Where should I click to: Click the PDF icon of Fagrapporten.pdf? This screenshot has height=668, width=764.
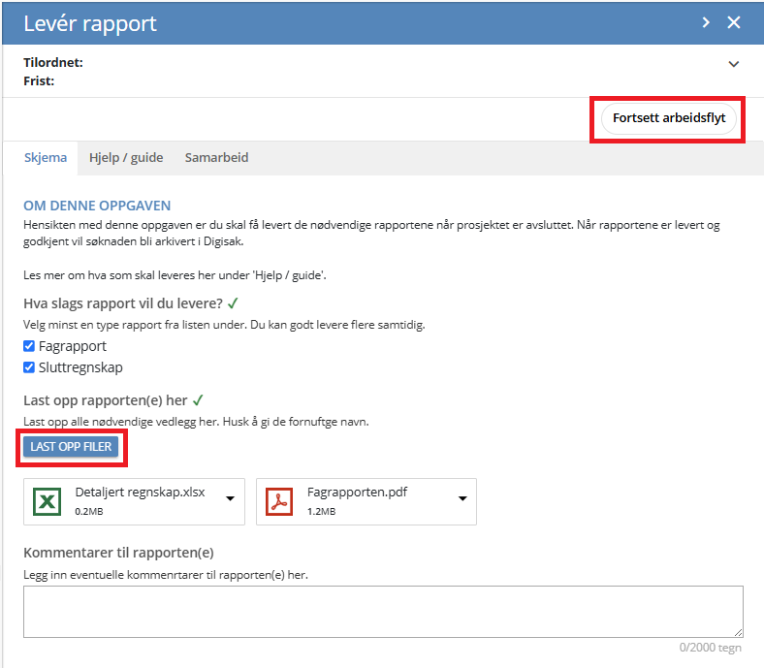(x=279, y=501)
